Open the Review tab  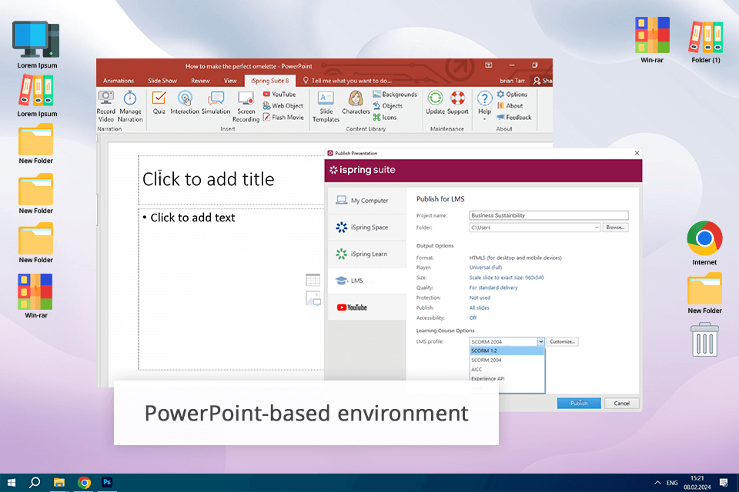pyautogui.click(x=200, y=81)
